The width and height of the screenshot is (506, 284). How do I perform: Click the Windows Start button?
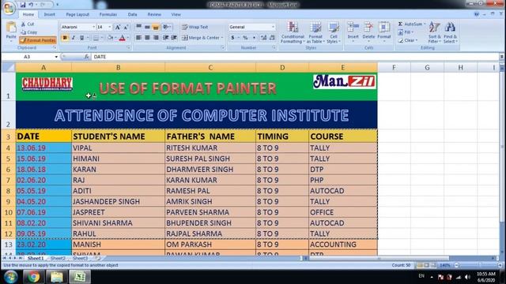10,277
